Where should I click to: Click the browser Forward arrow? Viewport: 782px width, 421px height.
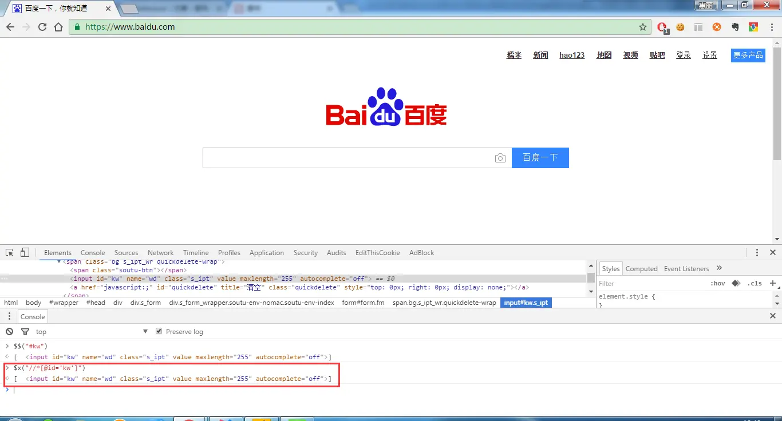coord(26,27)
